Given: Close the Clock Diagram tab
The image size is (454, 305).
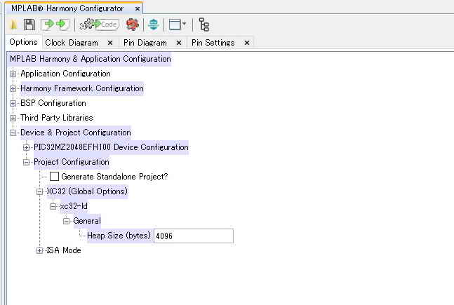Looking at the screenshot, I should click(x=110, y=43).
